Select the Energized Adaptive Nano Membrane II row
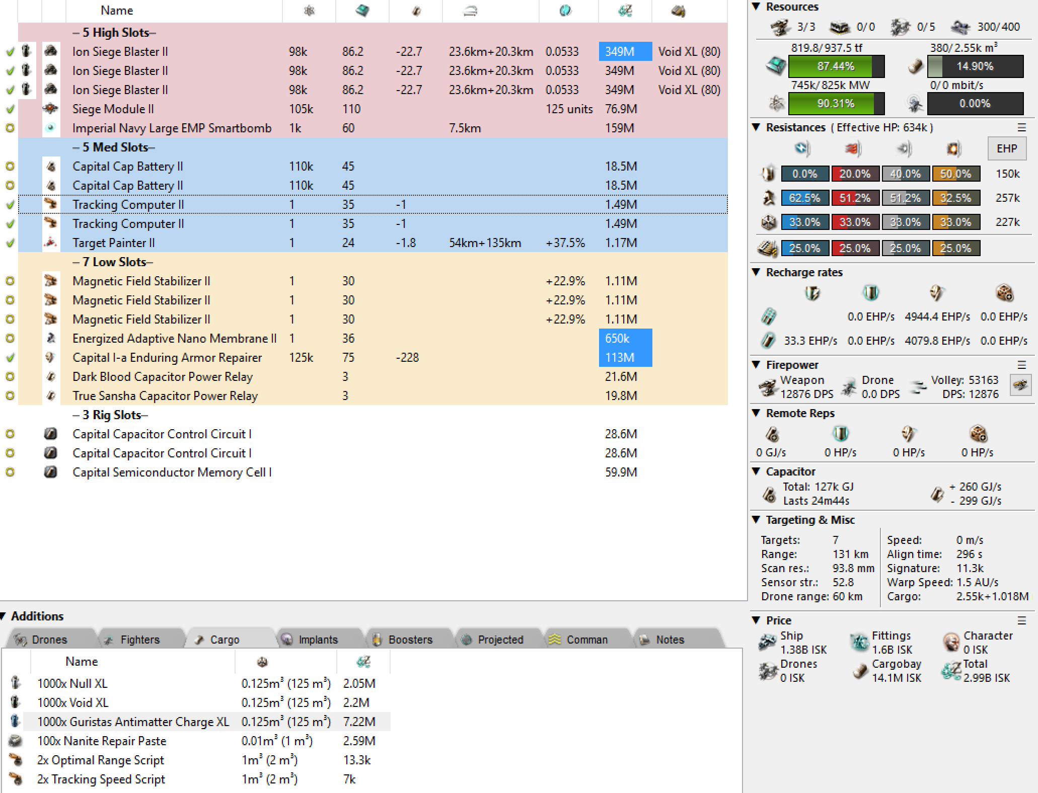This screenshot has width=1038, height=793. [174, 338]
